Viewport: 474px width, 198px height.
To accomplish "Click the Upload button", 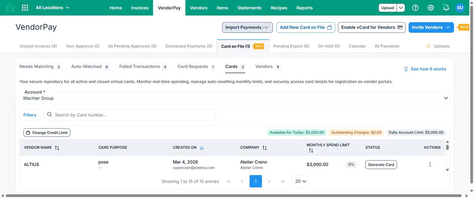I will pyautogui.click(x=388, y=8).
